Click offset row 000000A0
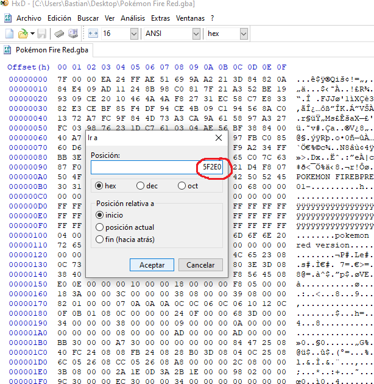Viewport: 374px width, 384px height. tap(28, 177)
